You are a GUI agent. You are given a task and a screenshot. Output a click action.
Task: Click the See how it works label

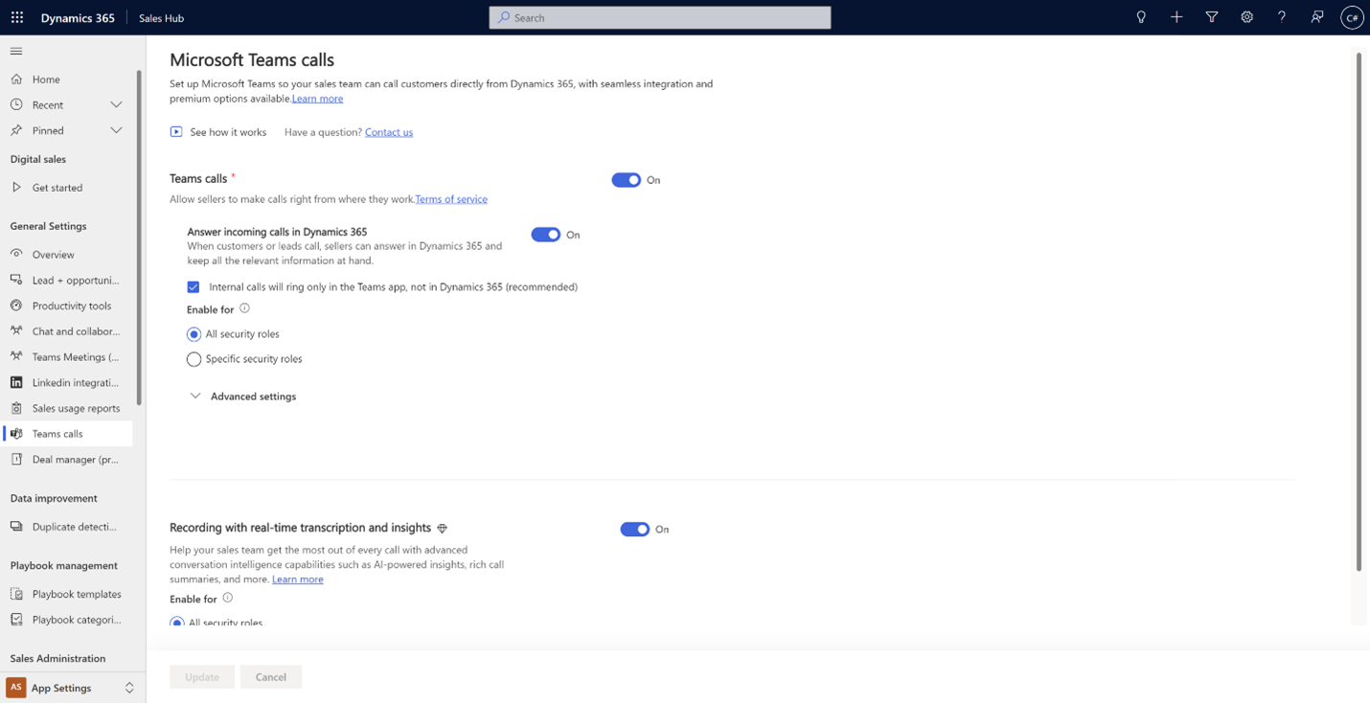tap(228, 132)
